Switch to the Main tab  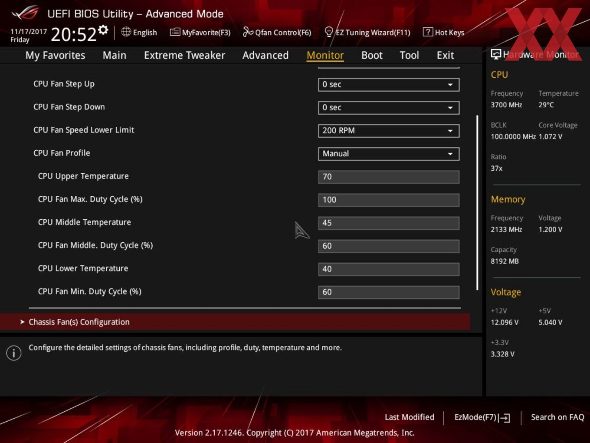pos(115,55)
